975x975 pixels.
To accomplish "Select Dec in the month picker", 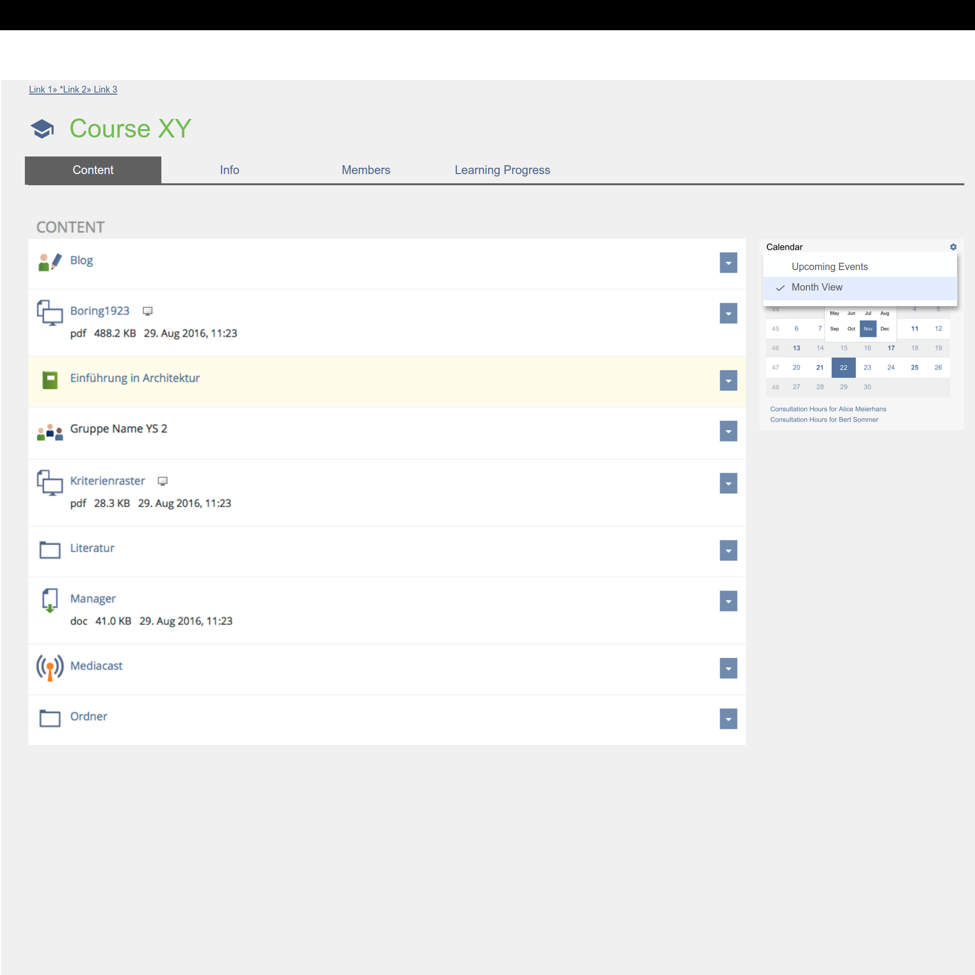I will [x=885, y=329].
